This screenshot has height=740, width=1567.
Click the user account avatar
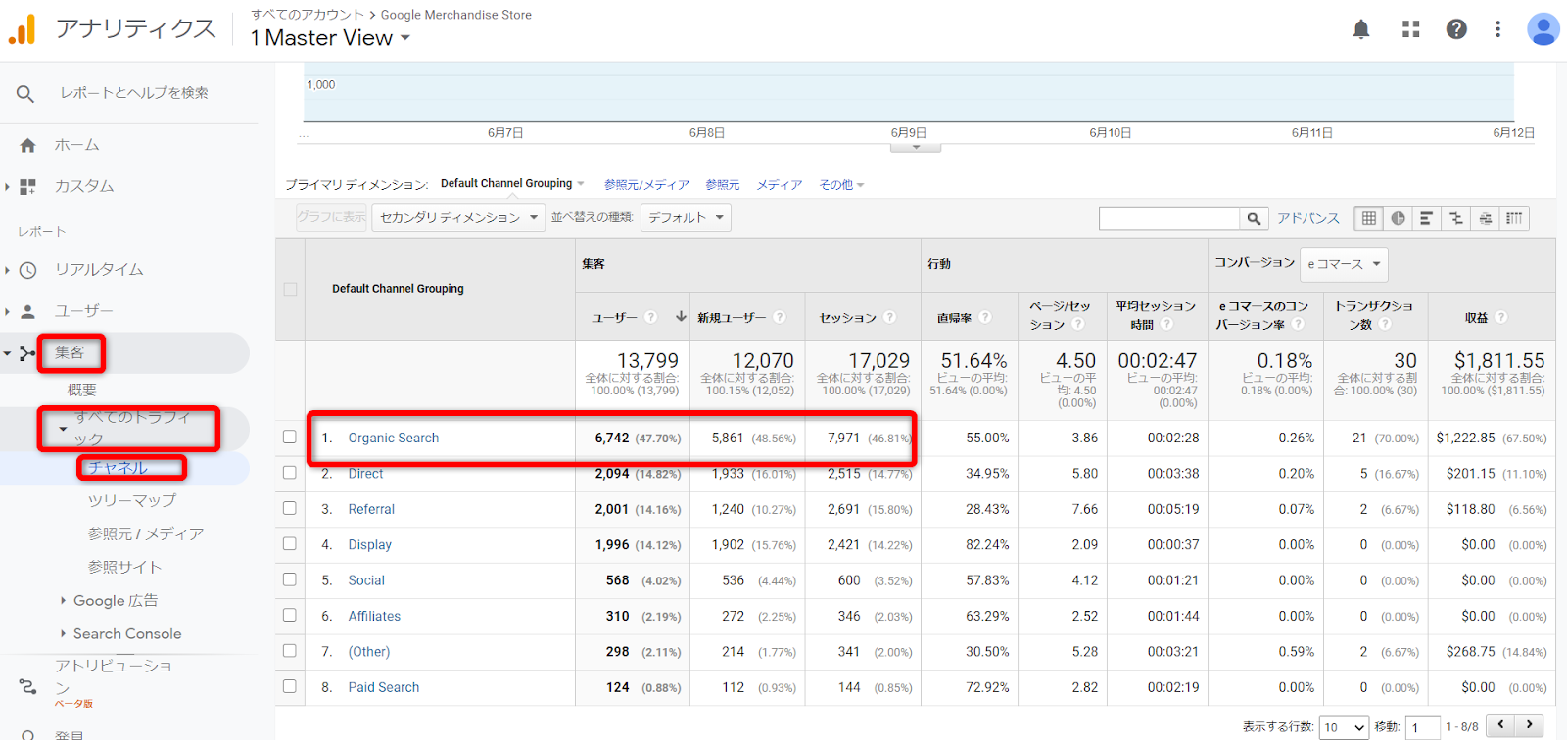pos(1543,29)
